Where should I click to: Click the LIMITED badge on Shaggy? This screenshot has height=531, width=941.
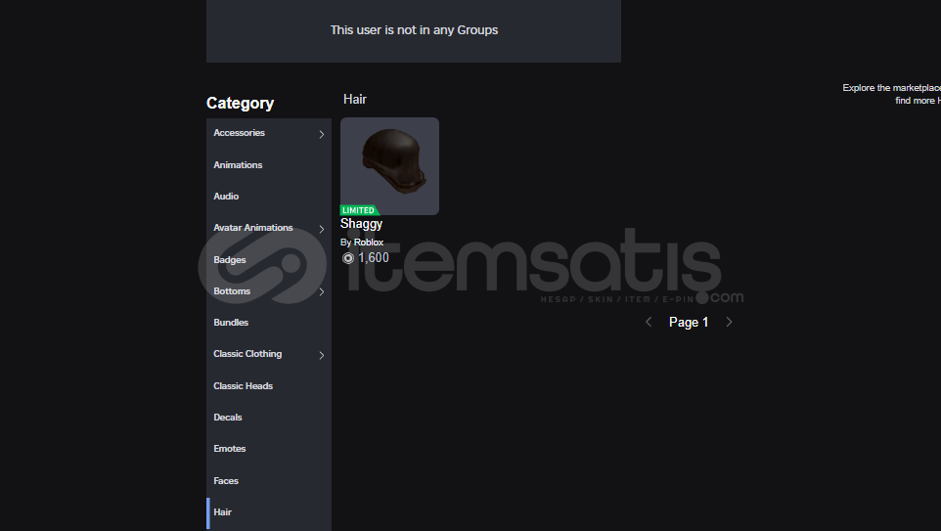click(x=359, y=210)
